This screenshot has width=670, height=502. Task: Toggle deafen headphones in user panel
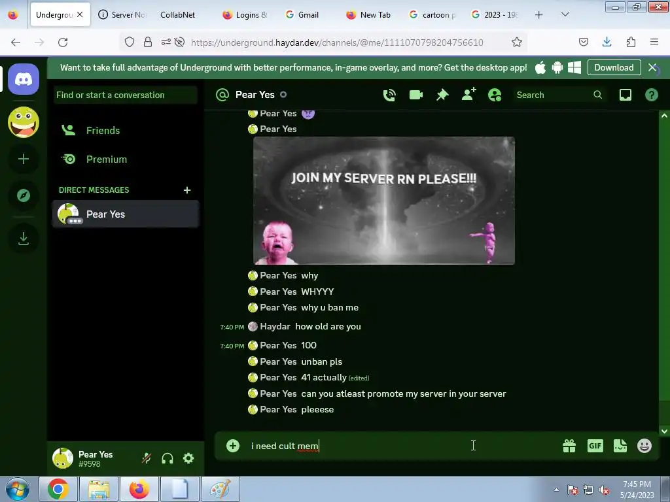pos(167,458)
